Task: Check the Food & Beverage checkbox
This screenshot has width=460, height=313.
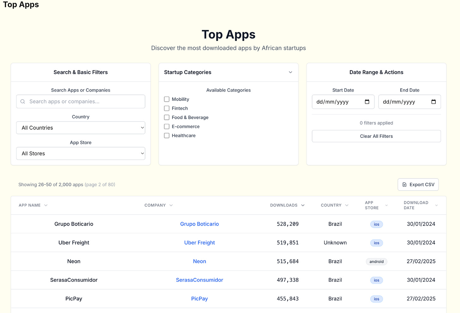Action: coord(167,117)
